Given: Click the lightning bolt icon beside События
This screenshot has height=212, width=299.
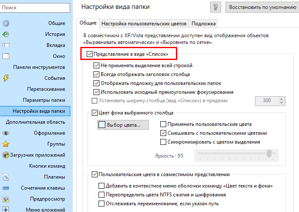Looking at the screenshot, I should (6, 78).
